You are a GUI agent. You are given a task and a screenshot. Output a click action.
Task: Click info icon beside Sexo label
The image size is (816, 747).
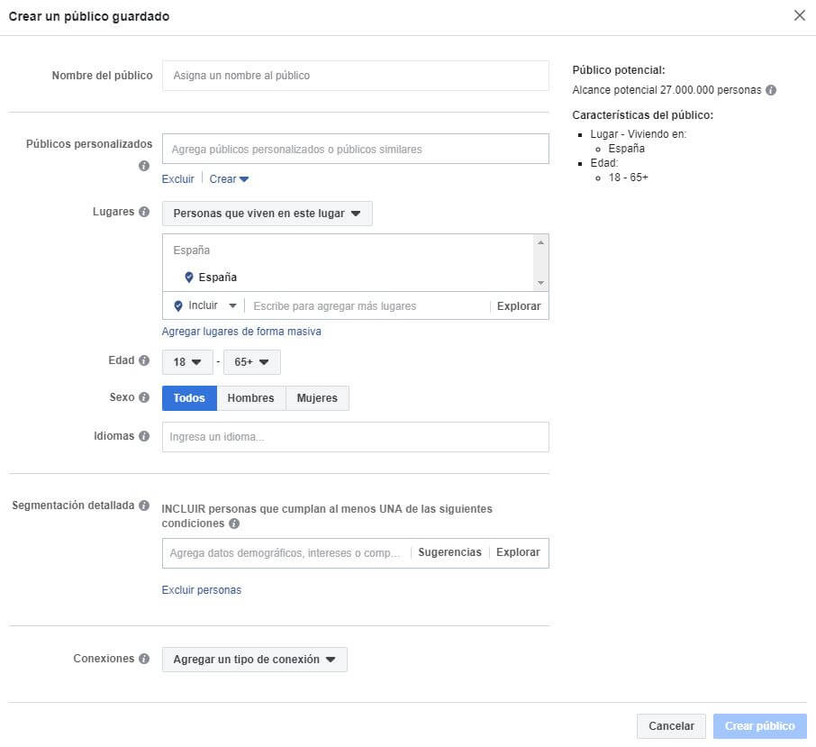coord(143,397)
